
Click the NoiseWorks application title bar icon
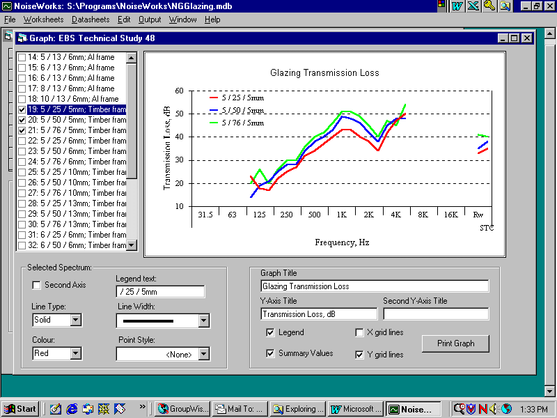click(x=6, y=6)
